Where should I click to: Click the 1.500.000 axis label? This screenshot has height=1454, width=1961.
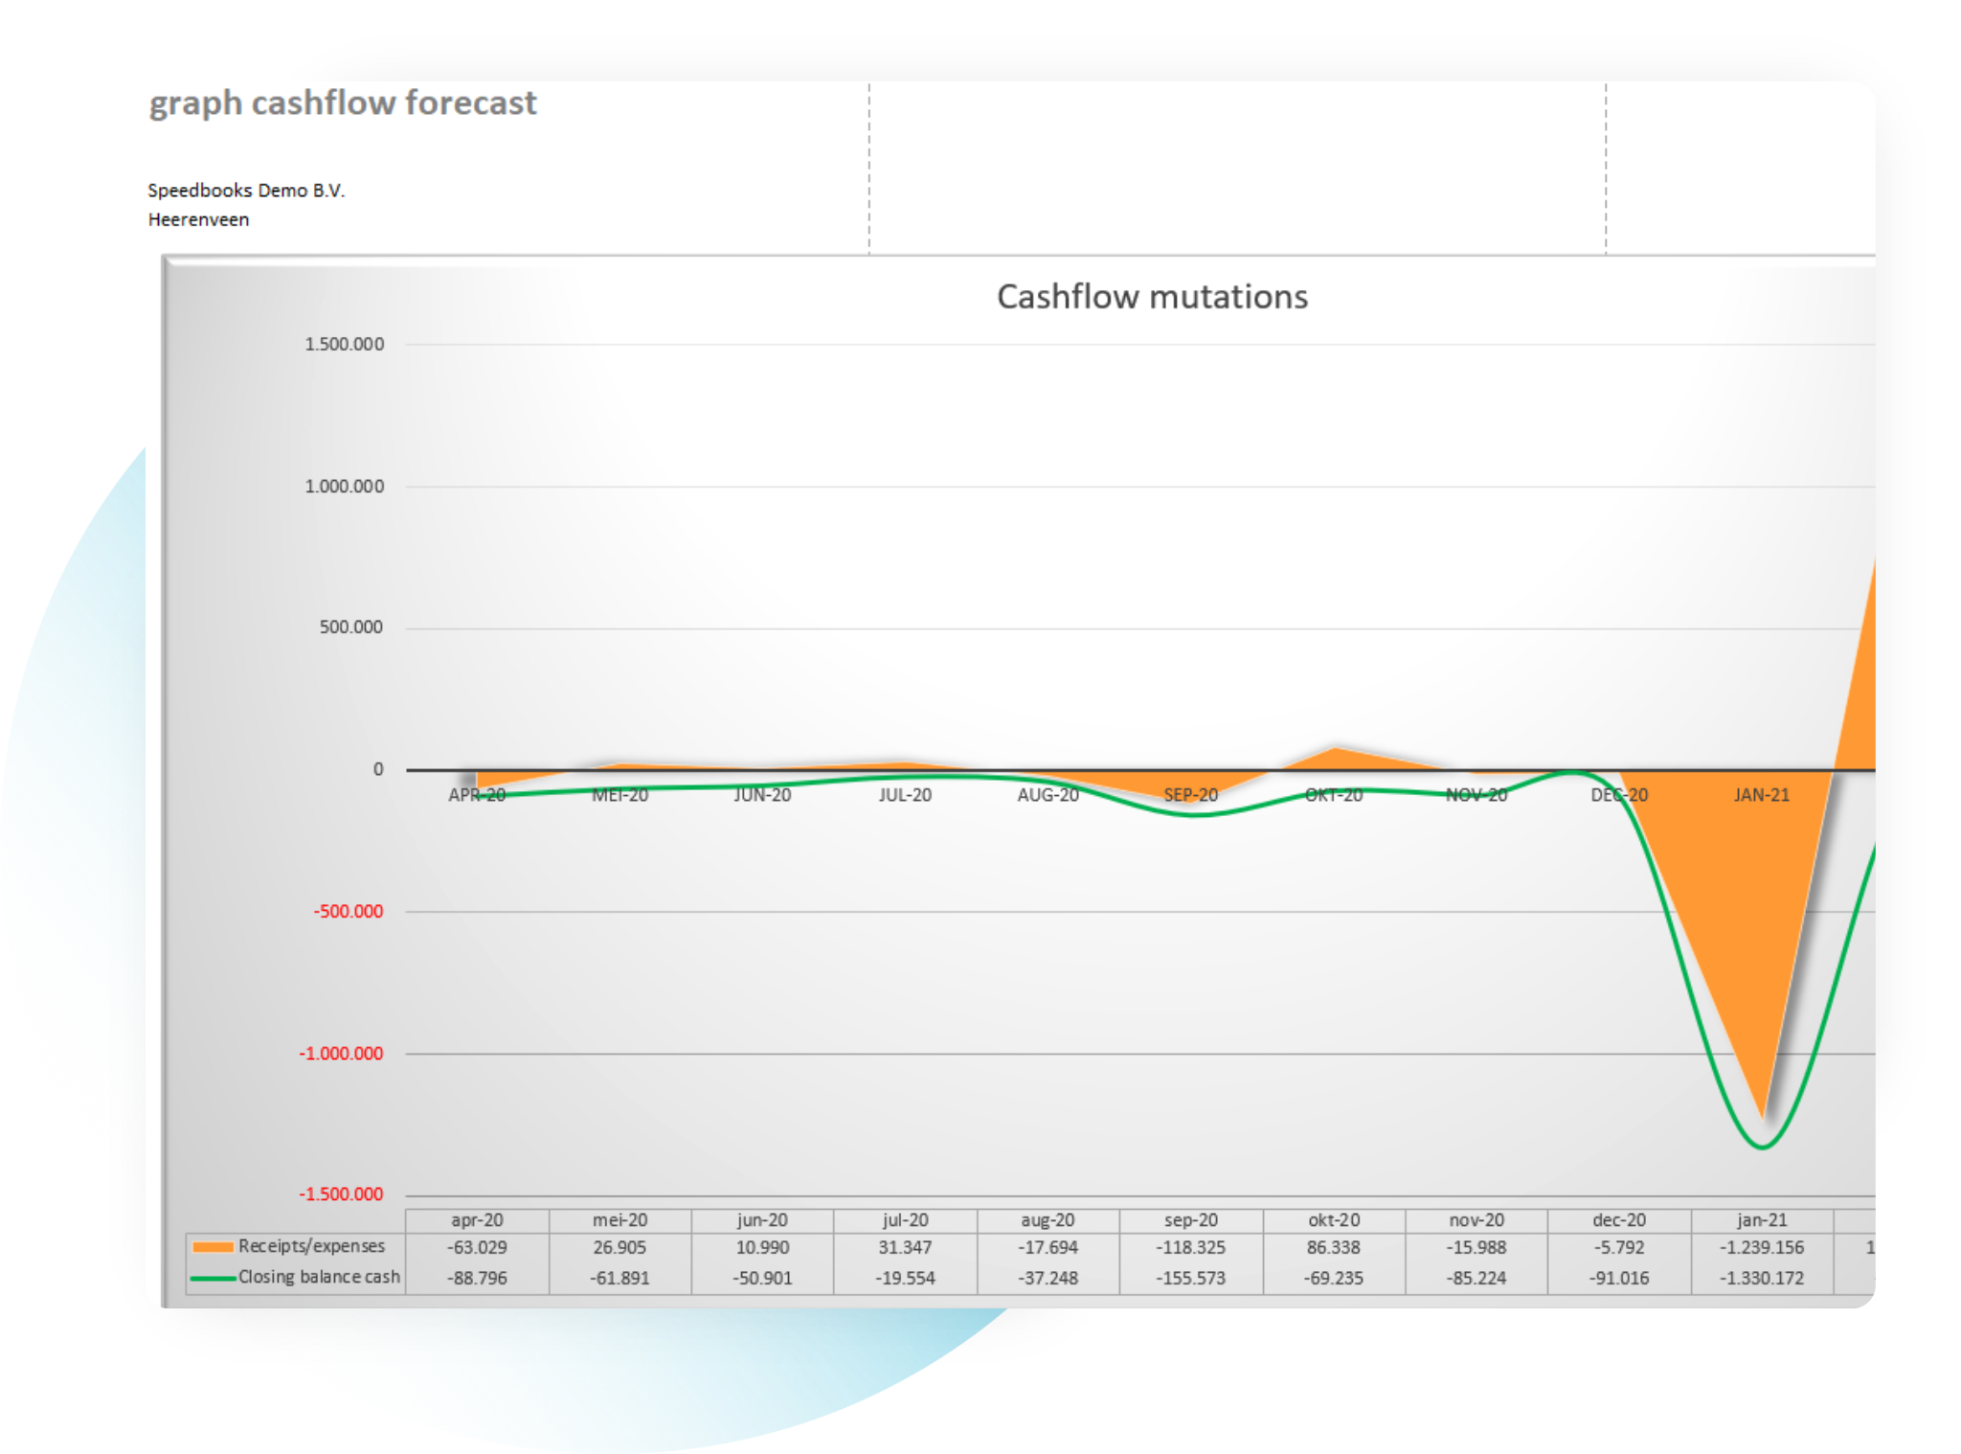tap(344, 344)
